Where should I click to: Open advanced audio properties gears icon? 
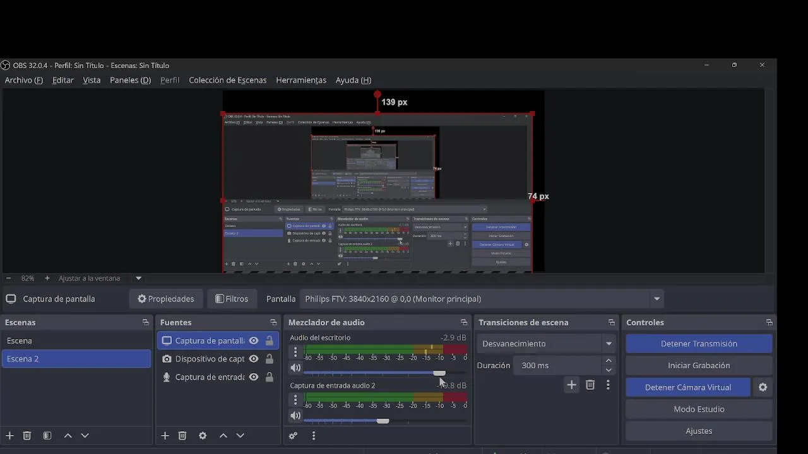(293, 436)
